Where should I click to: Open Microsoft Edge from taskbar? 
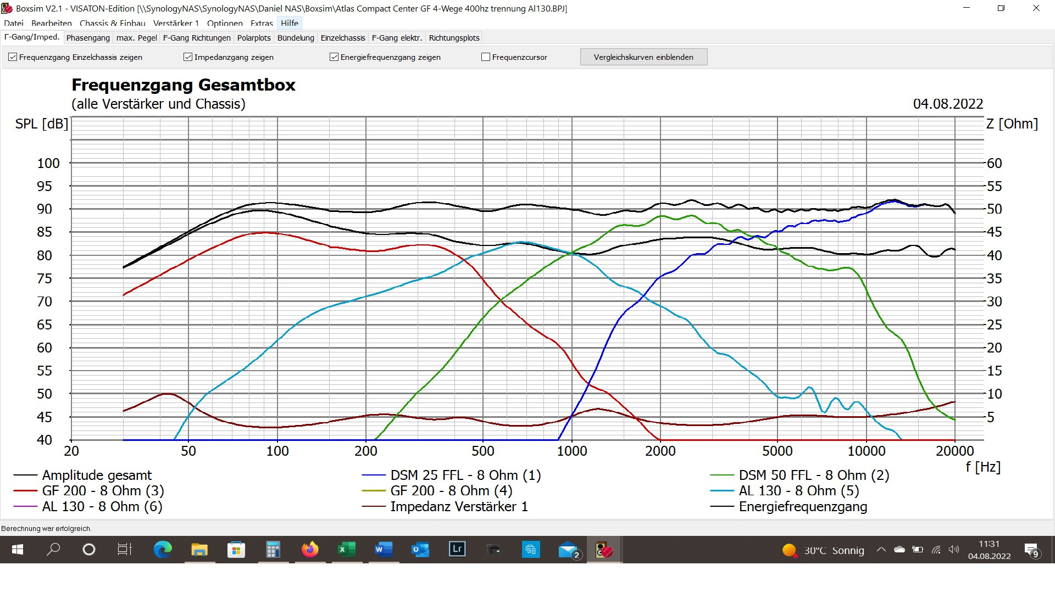(163, 550)
